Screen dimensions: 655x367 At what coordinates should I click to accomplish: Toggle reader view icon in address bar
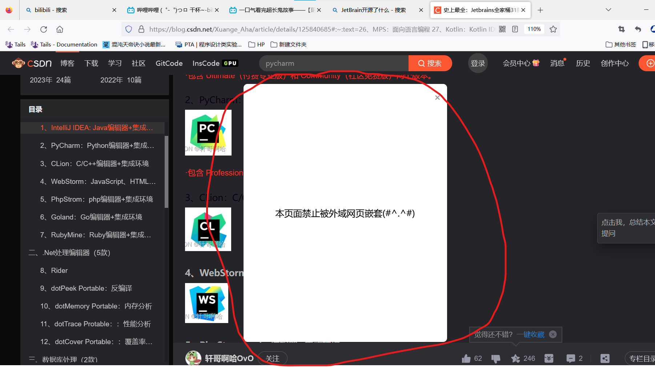(515, 29)
